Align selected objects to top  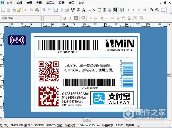(x=107, y=18)
